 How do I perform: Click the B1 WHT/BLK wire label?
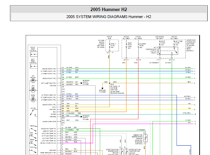pos(70,96)
